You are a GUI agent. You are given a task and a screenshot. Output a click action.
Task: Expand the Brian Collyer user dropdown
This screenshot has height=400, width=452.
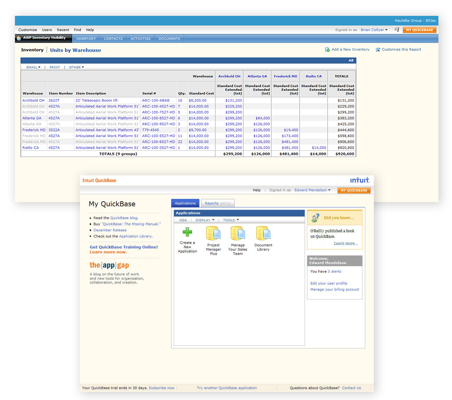point(374,30)
